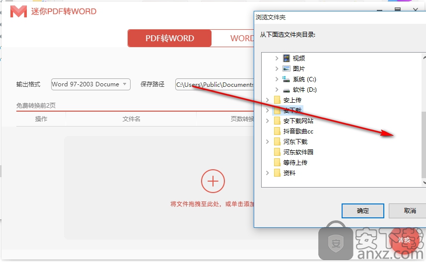
Task: Click the circular plus add-file icon
Action: coord(213,181)
